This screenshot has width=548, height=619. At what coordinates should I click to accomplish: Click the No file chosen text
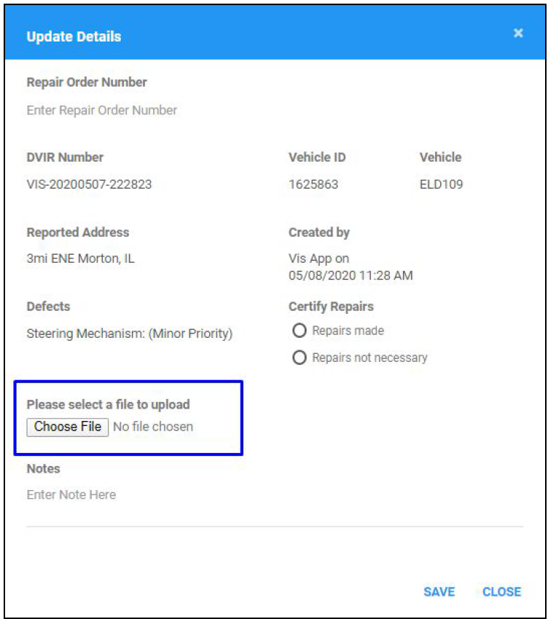pyautogui.click(x=153, y=427)
